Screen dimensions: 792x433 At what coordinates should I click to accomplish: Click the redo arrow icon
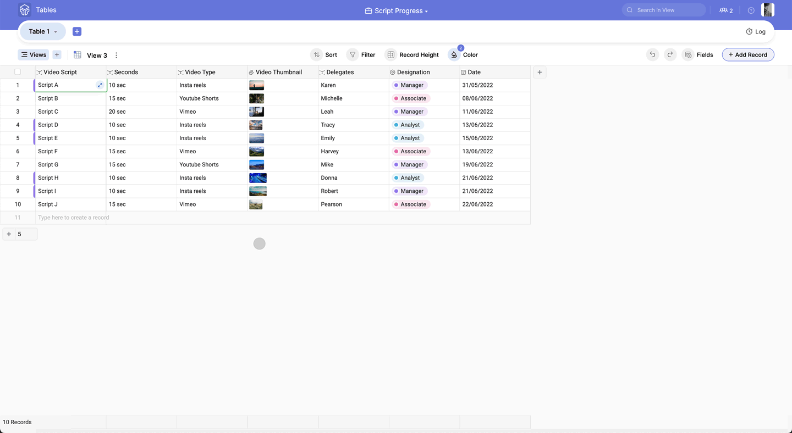670,54
